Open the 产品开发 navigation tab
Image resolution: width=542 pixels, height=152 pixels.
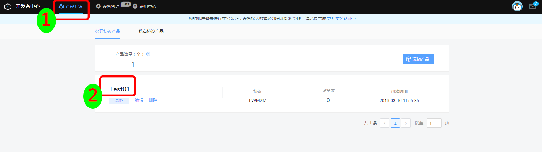[71, 7]
